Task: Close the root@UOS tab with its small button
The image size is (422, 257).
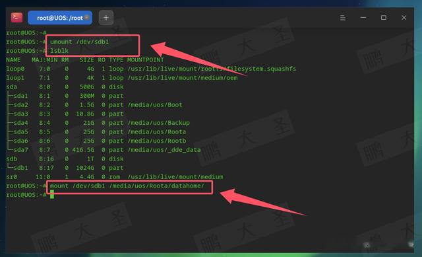Action: coord(86,18)
